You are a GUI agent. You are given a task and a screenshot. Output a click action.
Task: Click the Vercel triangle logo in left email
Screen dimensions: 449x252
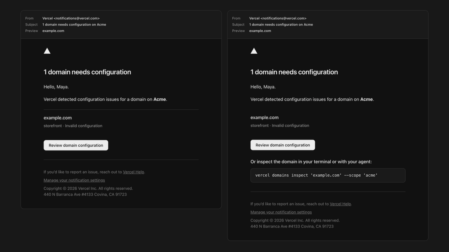click(x=47, y=51)
